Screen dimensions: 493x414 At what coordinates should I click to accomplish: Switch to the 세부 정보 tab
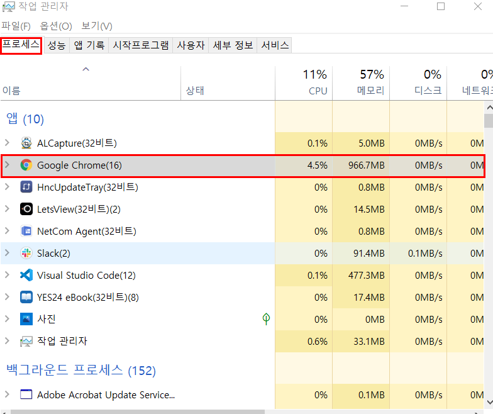(233, 45)
